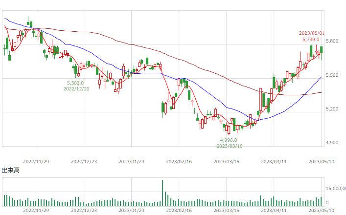Image resolution: width=346 pixels, height=215 pixels.
Task: Click the 2023/05/01 high date label
Action: point(311,33)
